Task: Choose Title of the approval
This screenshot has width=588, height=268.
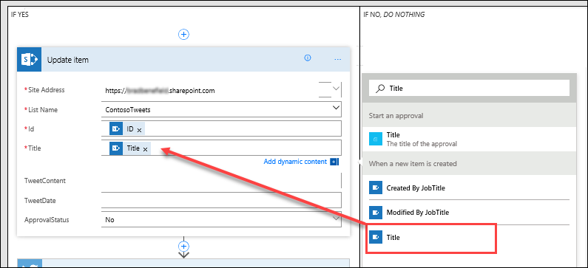Action: pyautogui.click(x=469, y=139)
